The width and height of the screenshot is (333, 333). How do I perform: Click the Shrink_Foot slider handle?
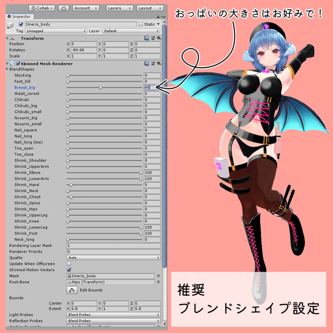[x=140, y=233]
